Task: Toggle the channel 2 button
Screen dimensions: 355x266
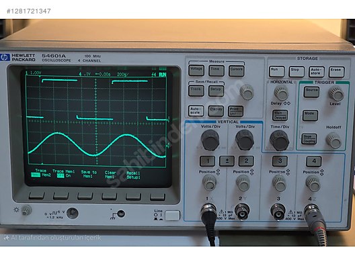Action: pyautogui.click(x=246, y=161)
